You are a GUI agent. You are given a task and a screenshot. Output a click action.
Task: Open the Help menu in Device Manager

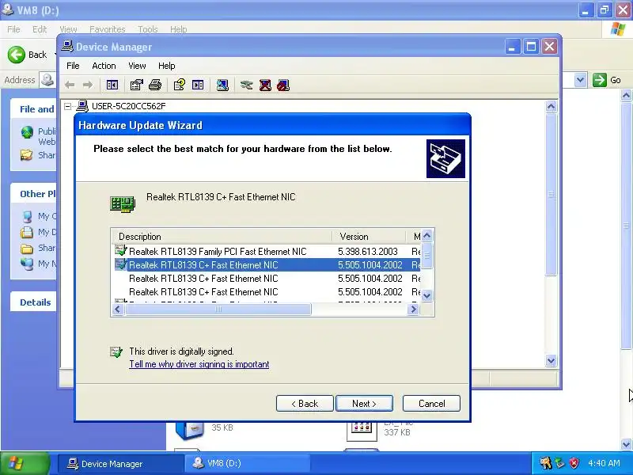[x=166, y=66]
